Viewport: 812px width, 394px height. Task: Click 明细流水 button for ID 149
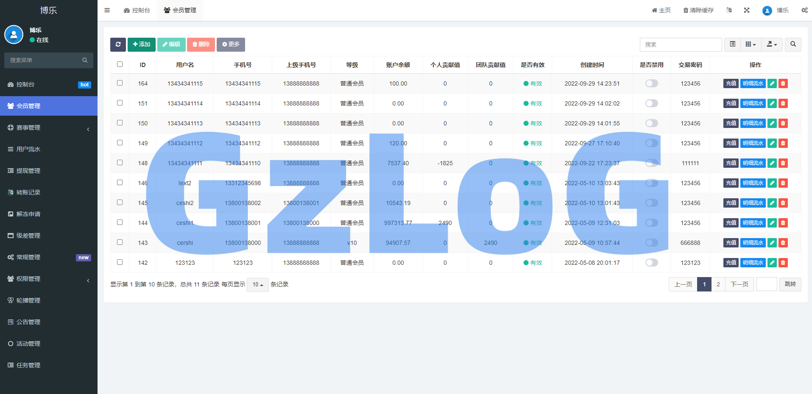click(x=753, y=143)
